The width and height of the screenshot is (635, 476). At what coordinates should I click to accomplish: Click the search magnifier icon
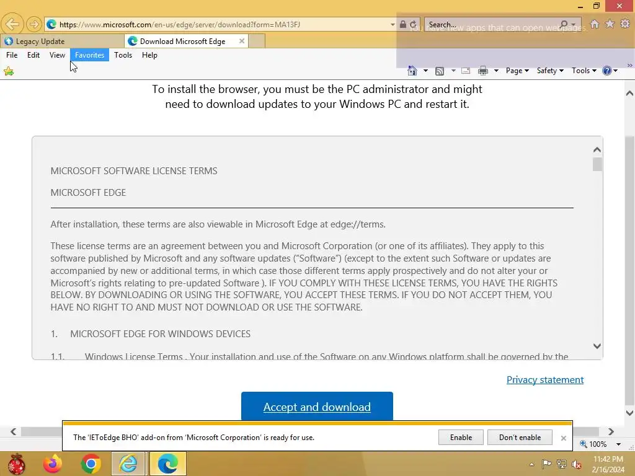click(x=564, y=24)
